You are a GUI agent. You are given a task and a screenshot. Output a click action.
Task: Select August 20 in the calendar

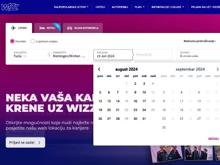tap(109, 110)
